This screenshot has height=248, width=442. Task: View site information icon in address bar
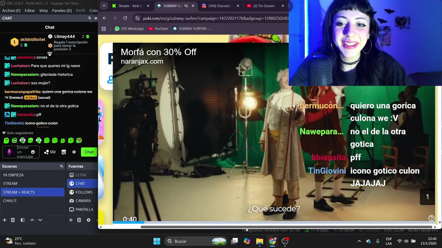pos(137,18)
